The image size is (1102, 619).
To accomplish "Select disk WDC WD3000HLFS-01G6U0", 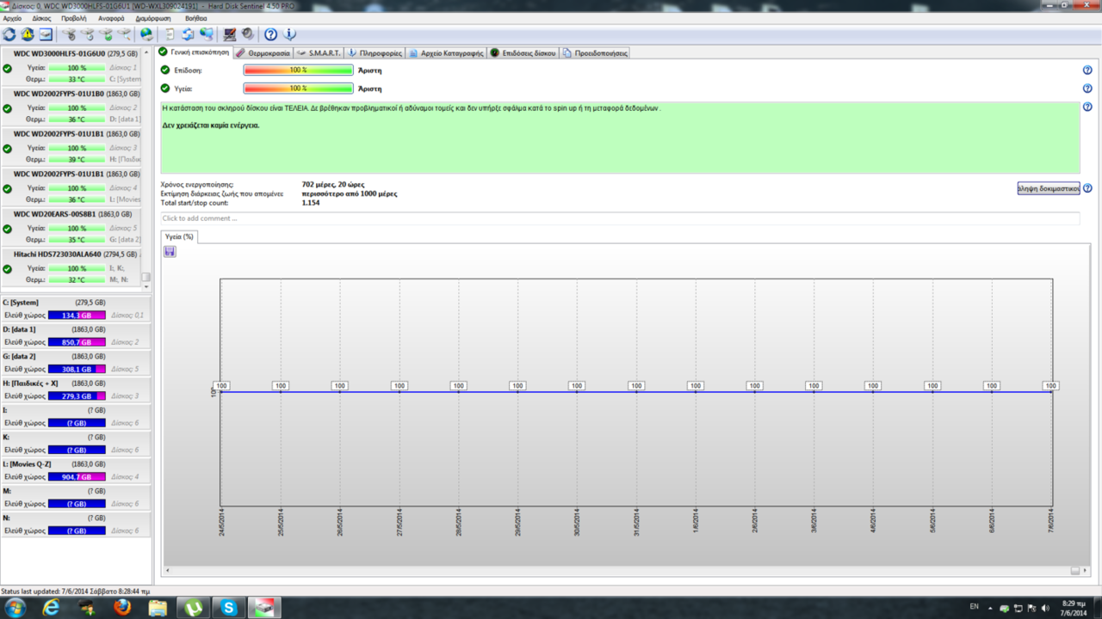I will point(71,67).
